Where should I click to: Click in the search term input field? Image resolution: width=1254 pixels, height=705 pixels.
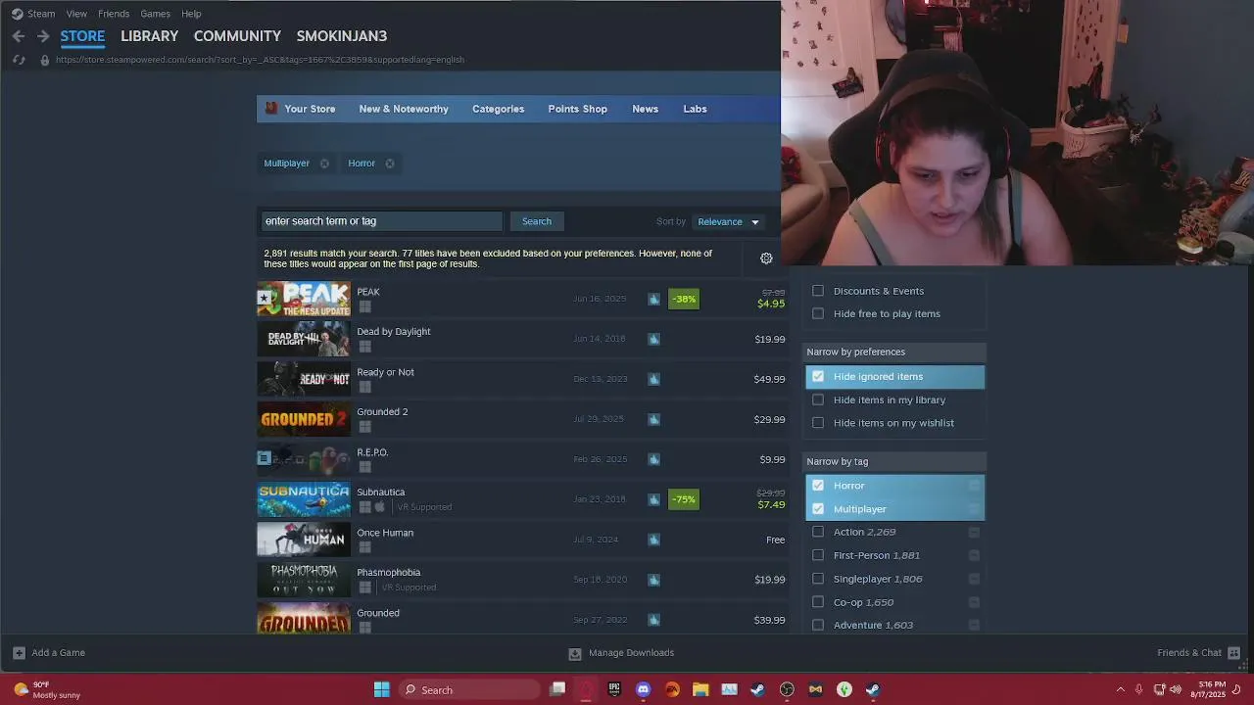point(381,221)
